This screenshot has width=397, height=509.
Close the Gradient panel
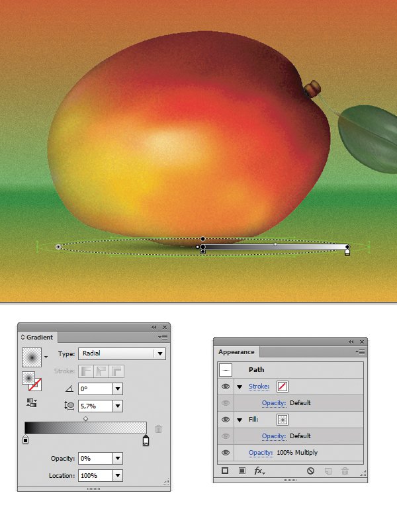tap(165, 327)
